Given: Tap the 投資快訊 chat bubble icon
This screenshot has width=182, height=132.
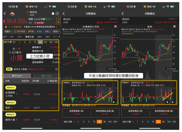Looking at the screenshot, I should click(x=6, y=27).
